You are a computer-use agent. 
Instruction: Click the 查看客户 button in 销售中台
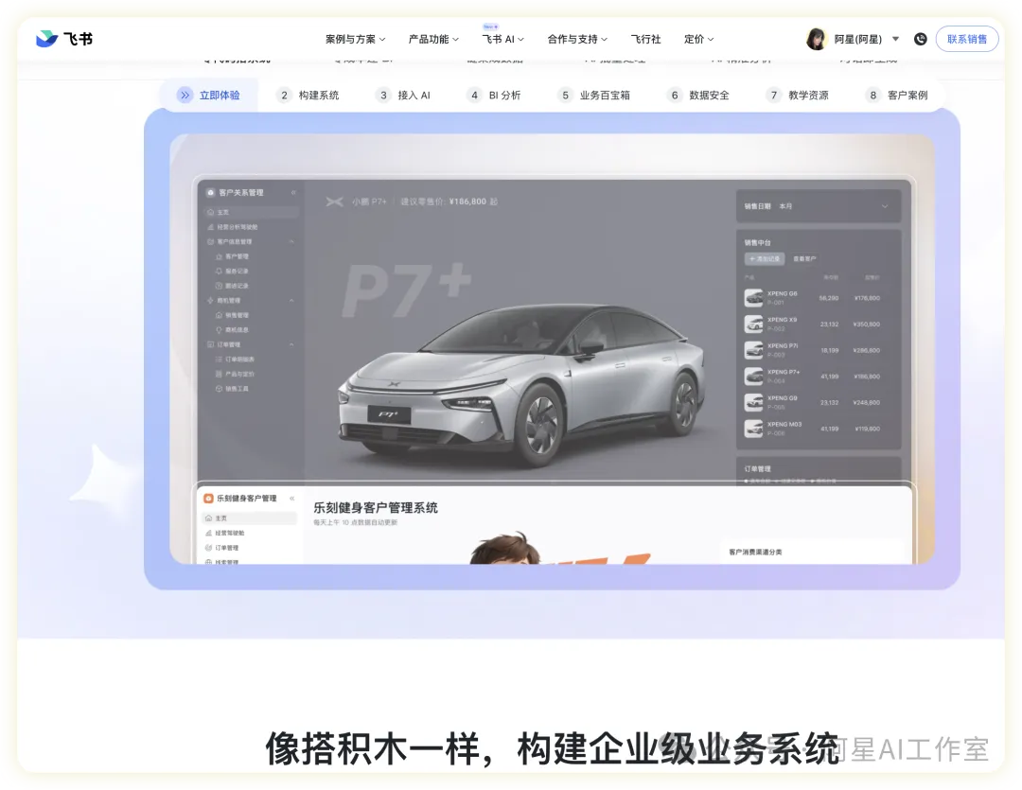click(804, 259)
